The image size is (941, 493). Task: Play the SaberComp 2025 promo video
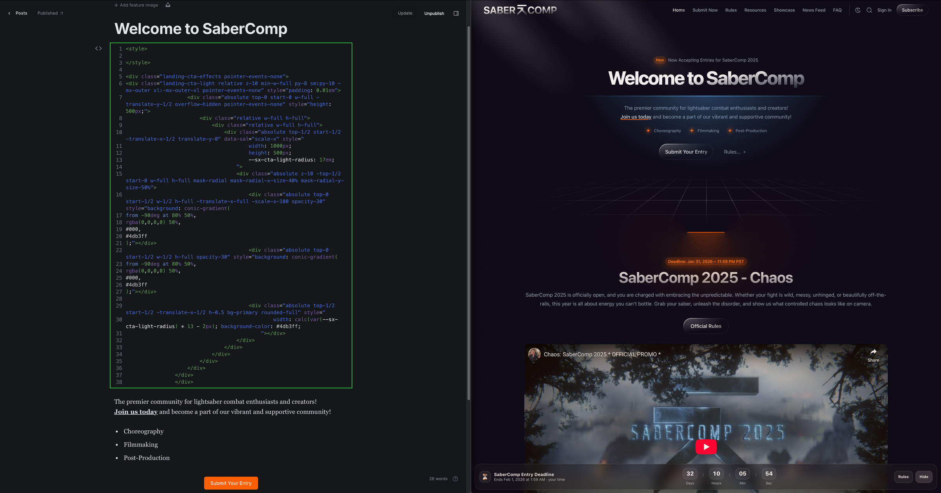706,447
